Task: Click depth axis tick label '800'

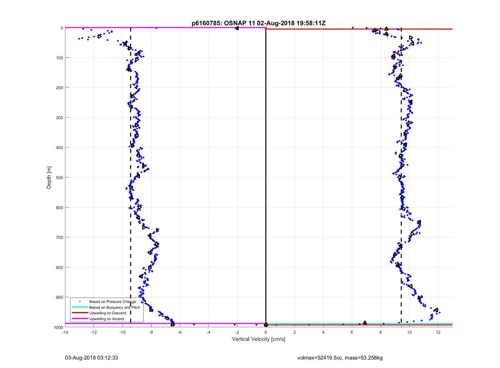Action: [59, 267]
